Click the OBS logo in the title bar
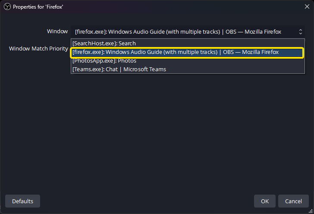The height and width of the screenshot is (214, 314). 6,7
